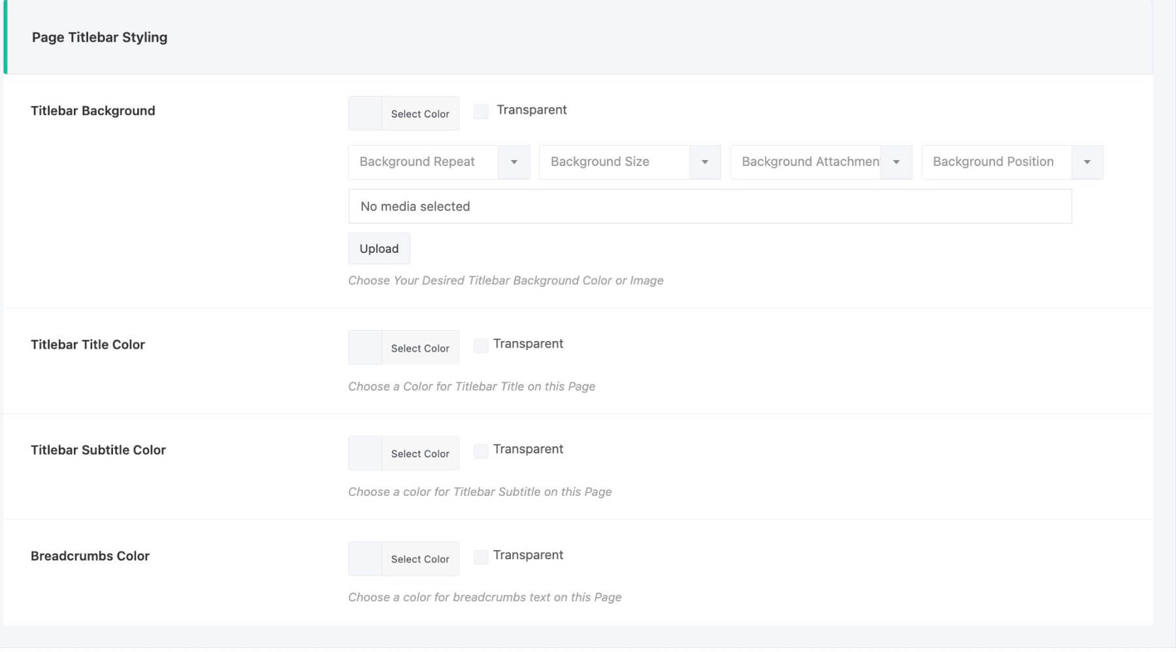This screenshot has width=1176, height=652.
Task: Click the Breadcrumbs Color swatch box
Action: (365, 559)
